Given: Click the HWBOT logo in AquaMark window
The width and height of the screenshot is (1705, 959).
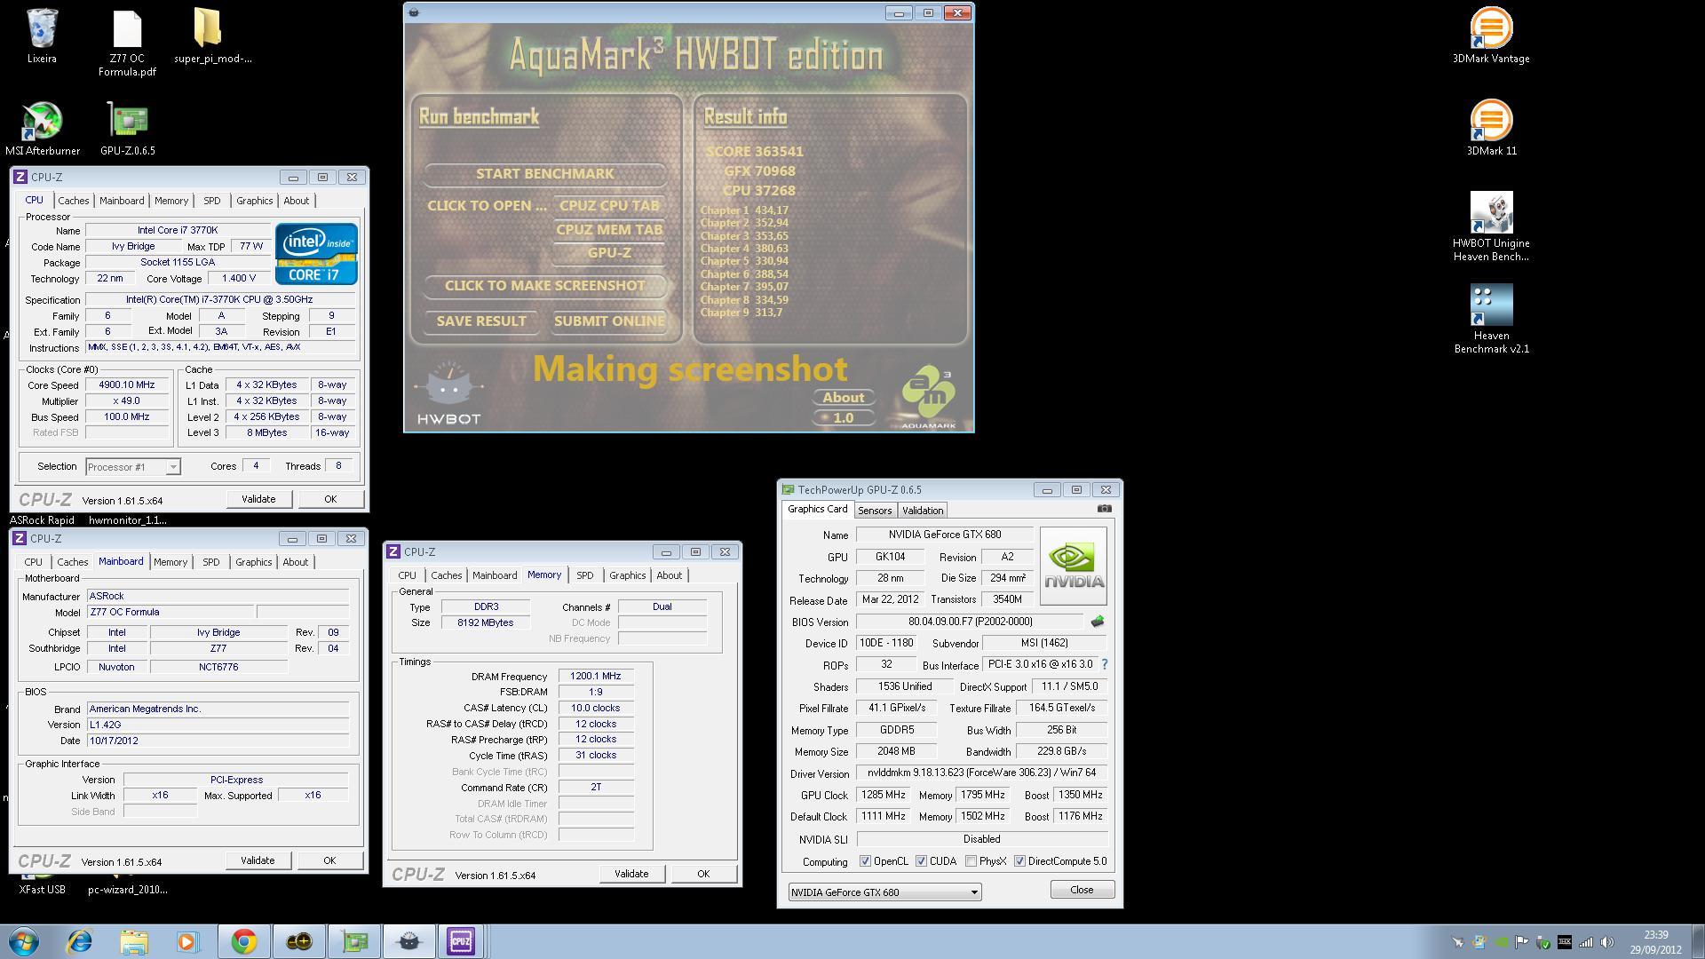Looking at the screenshot, I should point(448,393).
